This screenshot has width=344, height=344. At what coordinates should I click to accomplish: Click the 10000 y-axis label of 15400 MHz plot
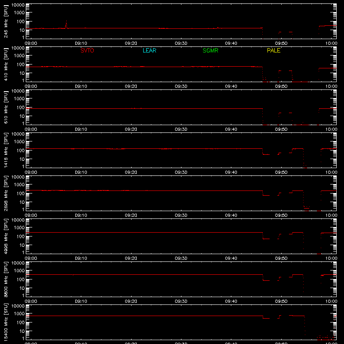18,306
